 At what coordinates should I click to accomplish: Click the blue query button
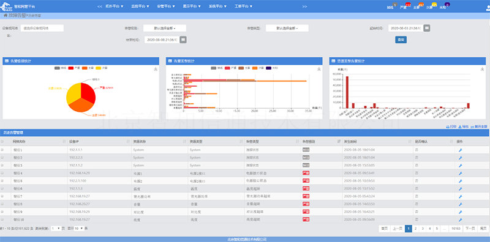401,40
